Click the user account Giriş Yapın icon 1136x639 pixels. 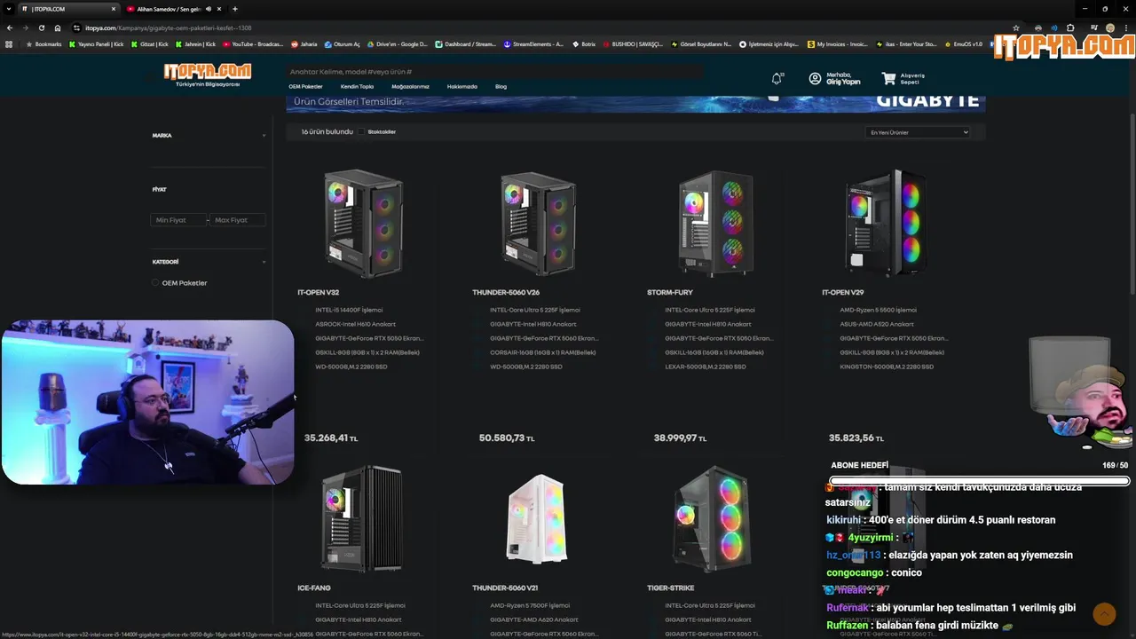click(815, 79)
